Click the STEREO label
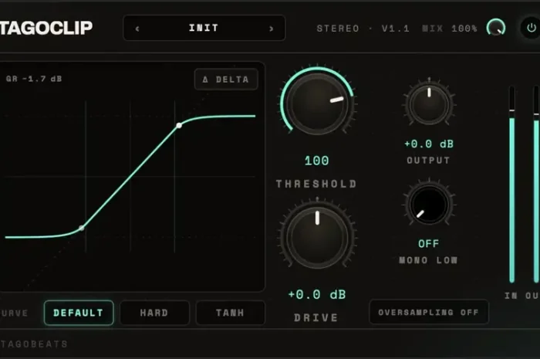 [338, 29]
